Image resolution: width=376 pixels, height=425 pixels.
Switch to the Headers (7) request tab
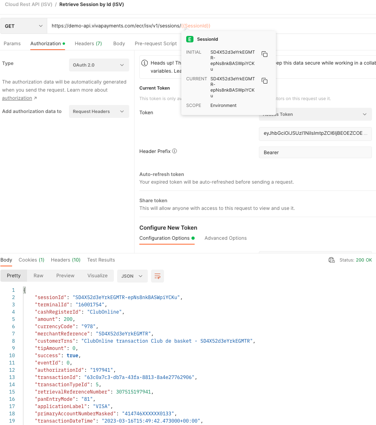(x=88, y=44)
